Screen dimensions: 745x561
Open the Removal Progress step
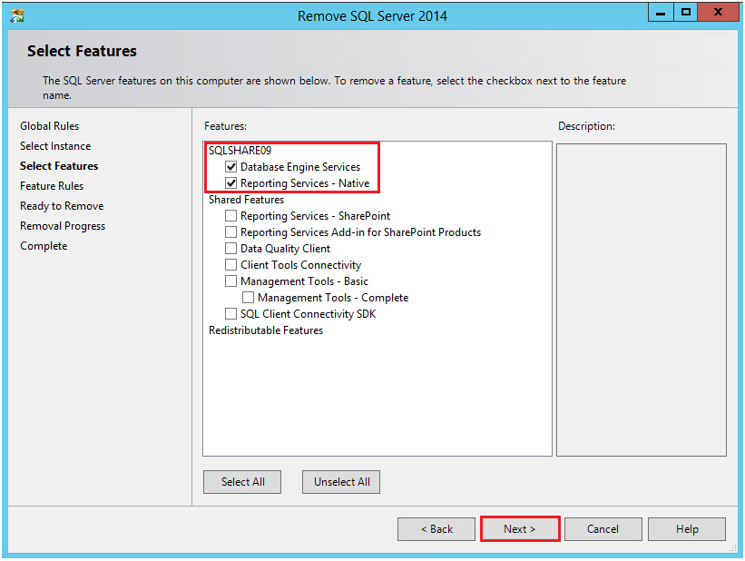63,226
